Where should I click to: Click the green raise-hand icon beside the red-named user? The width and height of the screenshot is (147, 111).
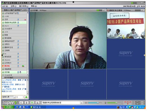pos(23,66)
